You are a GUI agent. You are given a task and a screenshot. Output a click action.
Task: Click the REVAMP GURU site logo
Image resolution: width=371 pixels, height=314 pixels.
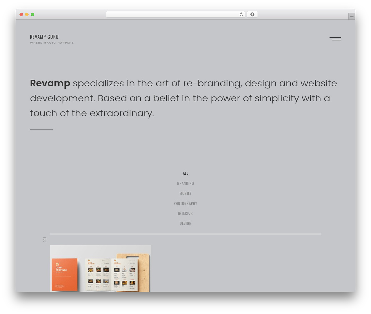tap(44, 37)
